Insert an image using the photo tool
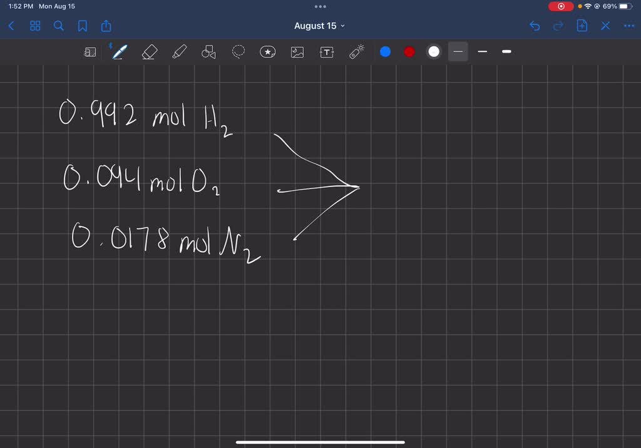 coord(297,52)
